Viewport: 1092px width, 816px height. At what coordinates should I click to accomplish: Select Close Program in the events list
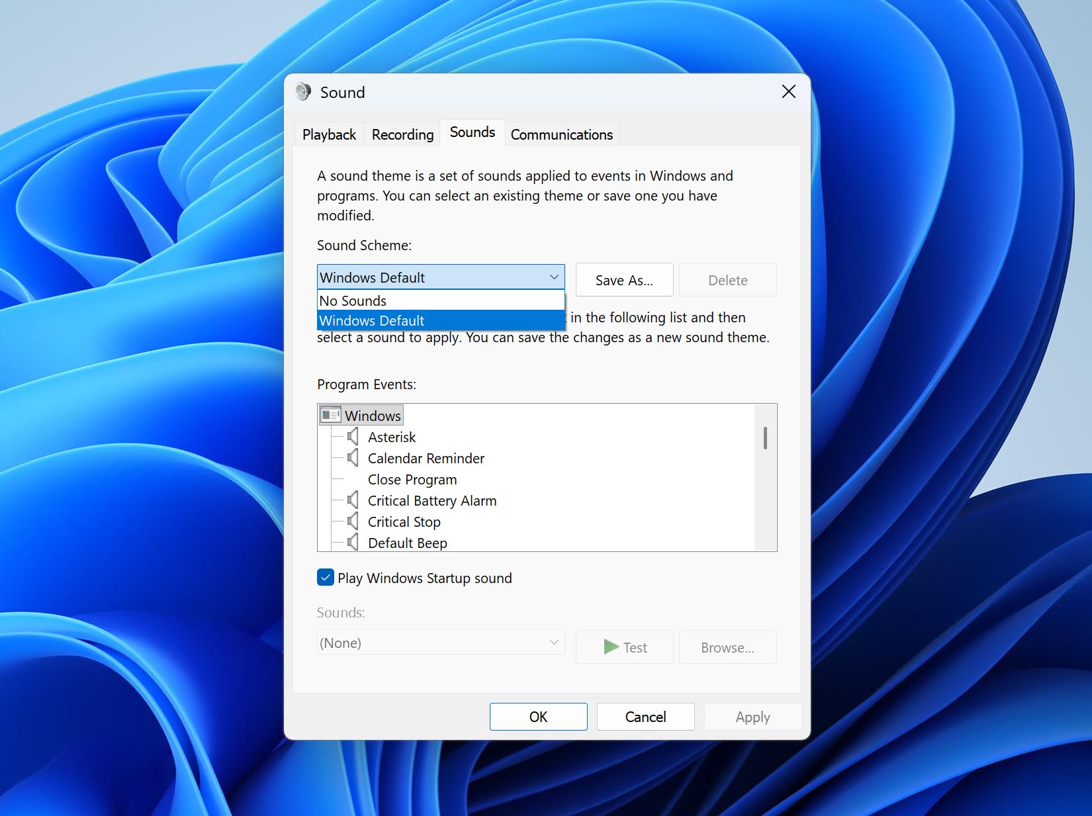click(412, 479)
